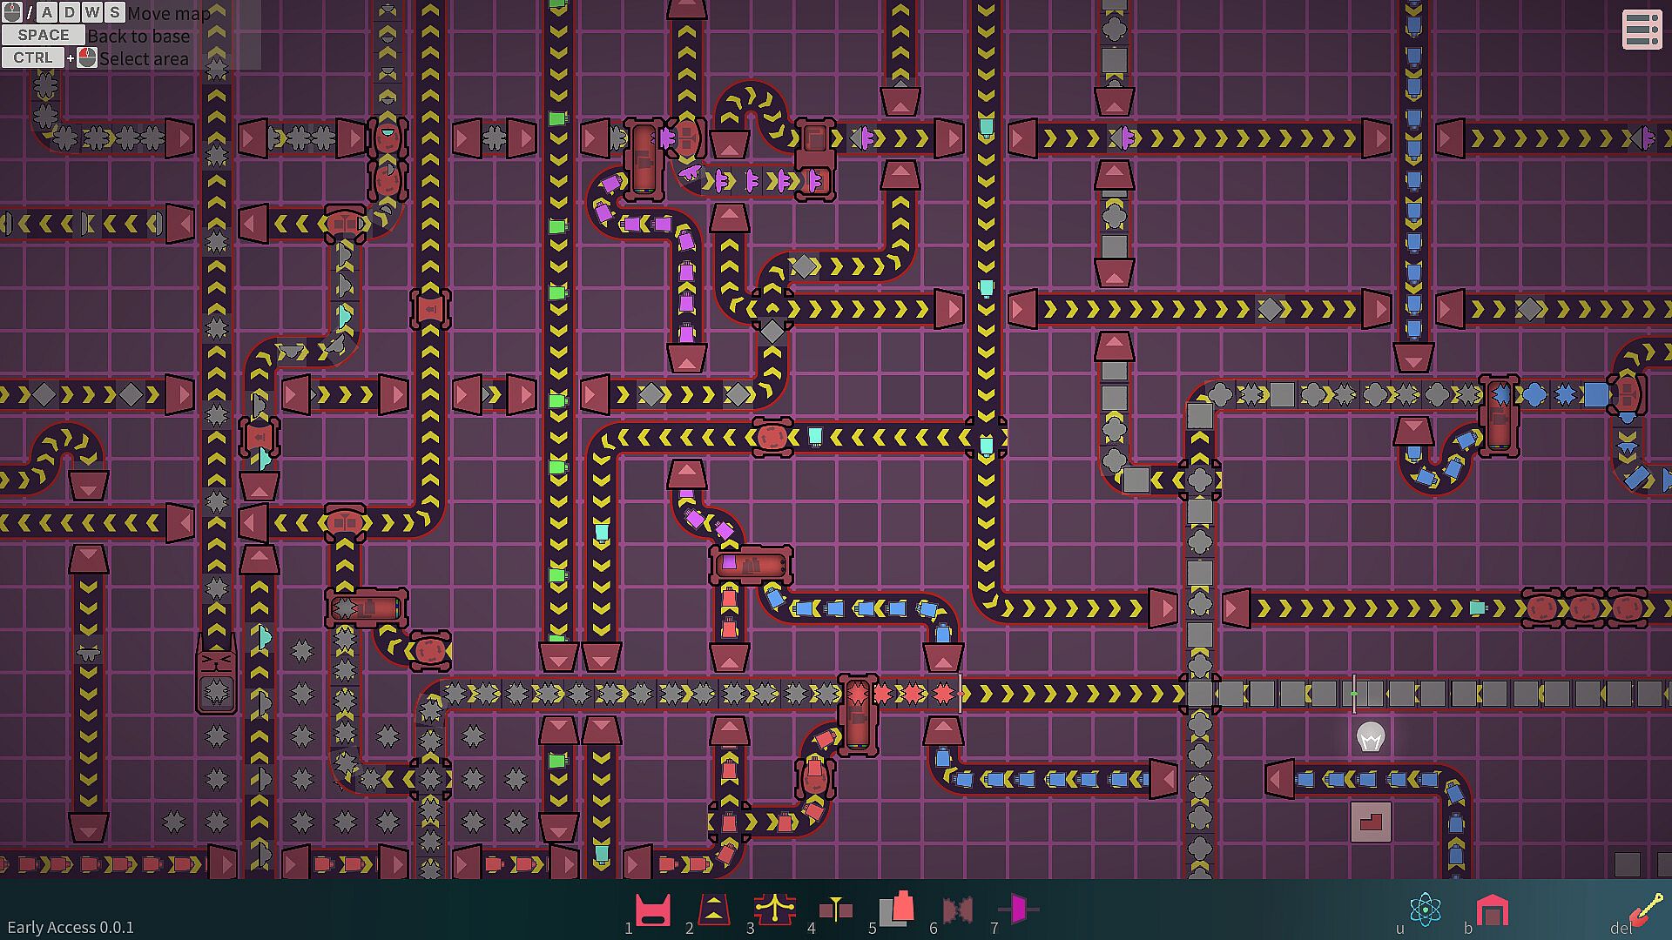Click the SPACE Back to base key hint

pyautogui.click(x=43, y=36)
